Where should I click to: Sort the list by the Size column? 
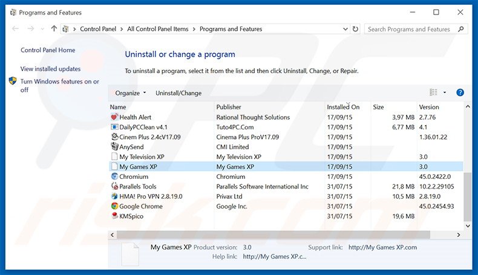point(378,107)
